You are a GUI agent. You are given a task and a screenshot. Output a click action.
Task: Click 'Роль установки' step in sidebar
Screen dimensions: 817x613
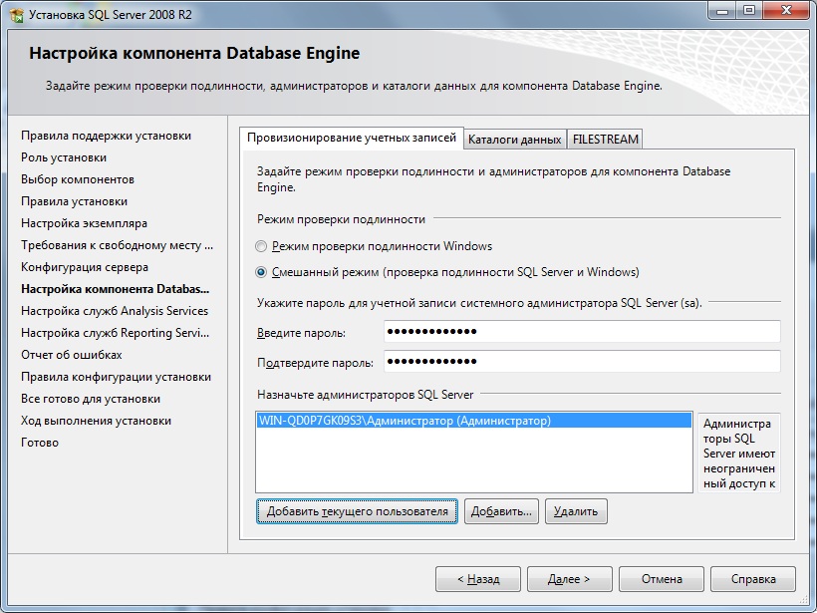tap(64, 157)
